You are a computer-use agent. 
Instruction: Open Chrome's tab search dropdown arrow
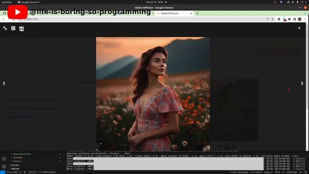point(305,14)
